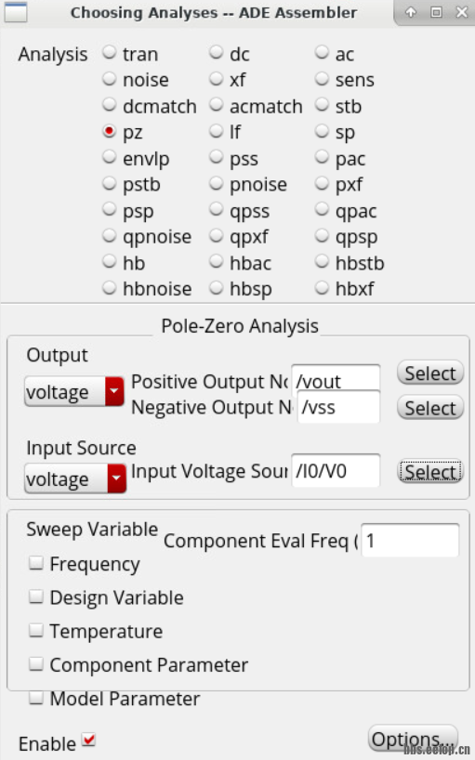Screen dimensions: 475x760
Task: Toggle the Temperature sweep checkbox
Action: 36,630
